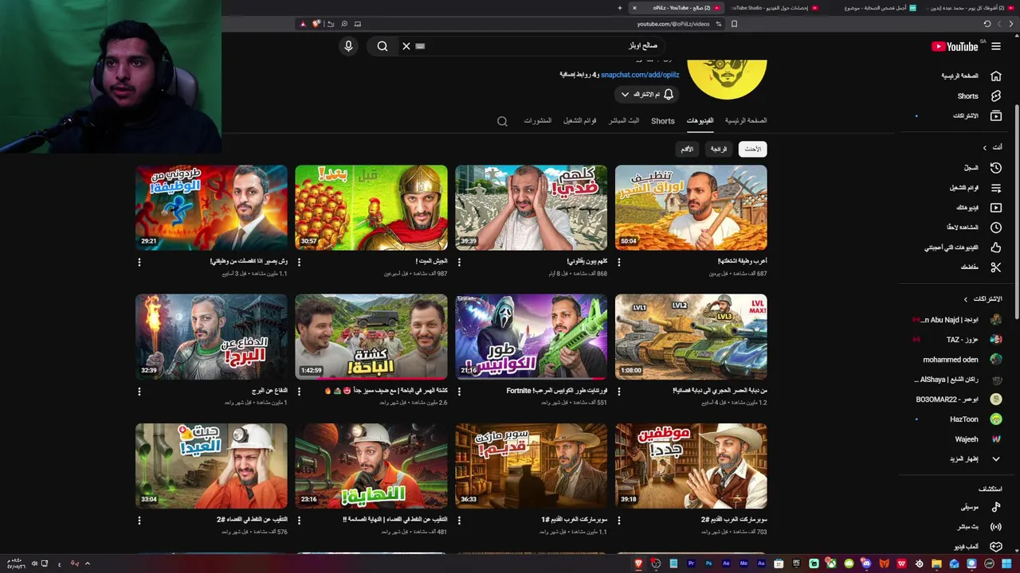Open Wajeeh subscription channel
The height and width of the screenshot is (573, 1020).
pyautogui.click(x=956, y=439)
